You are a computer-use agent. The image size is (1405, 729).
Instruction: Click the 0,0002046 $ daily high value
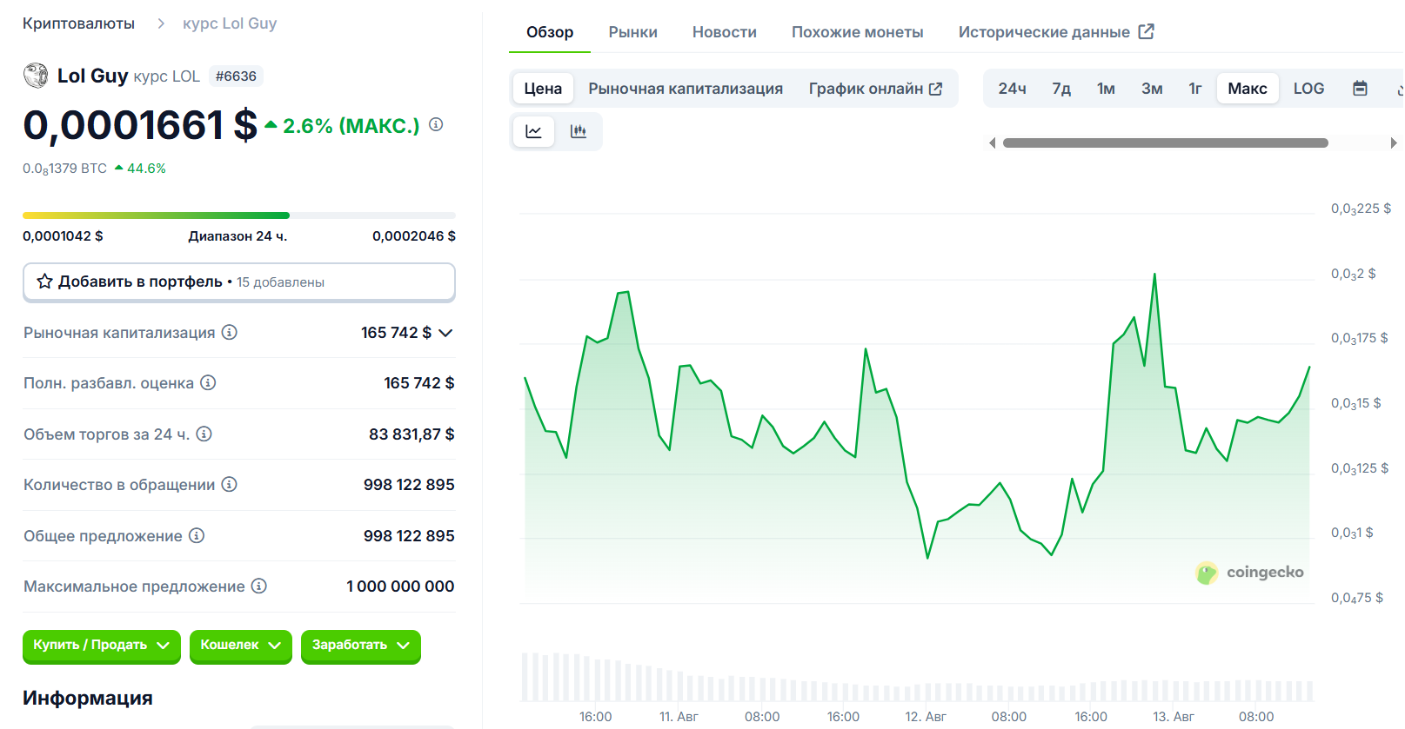[414, 235]
